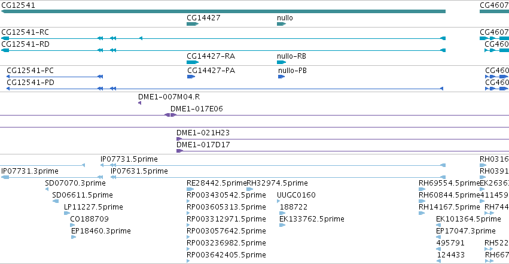Click the CG12541-PD protein label

tap(31, 83)
